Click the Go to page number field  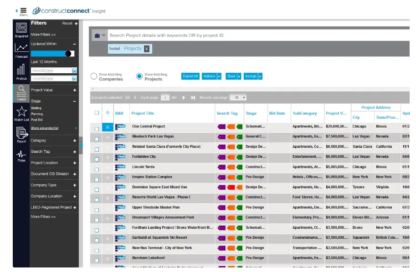pyautogui.click(x=165, y=97)
